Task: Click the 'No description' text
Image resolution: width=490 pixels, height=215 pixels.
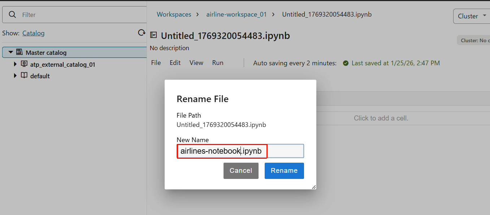Action: point(169,48)
